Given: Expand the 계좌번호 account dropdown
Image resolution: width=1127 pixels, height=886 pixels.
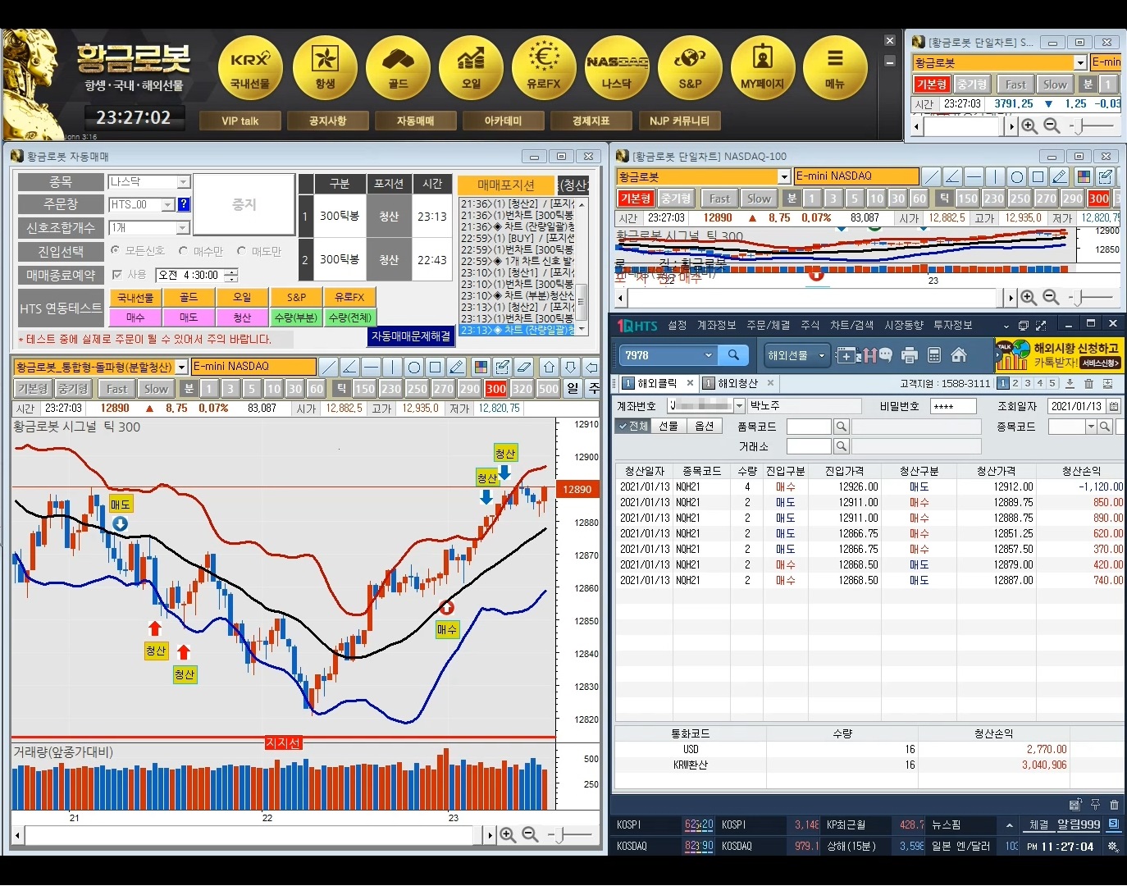Looking at the screenshot, I should tap(739, 406).
